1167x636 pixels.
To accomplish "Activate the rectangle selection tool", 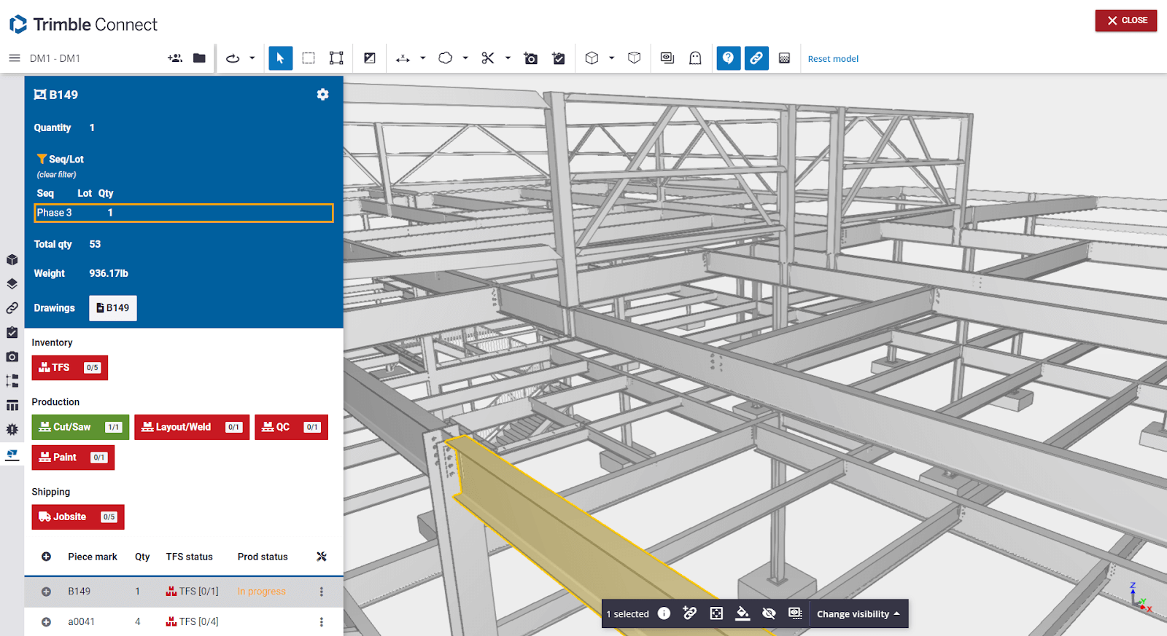I will click(x=309, y=58).
